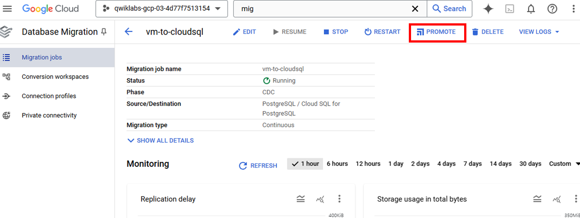
Task: Expand the VIEW LOGS dropdown
Action: click(x=539, y=32)
